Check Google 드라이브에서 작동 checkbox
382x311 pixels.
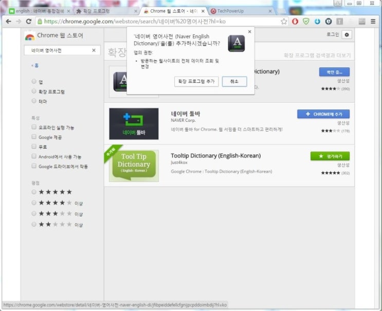34,166
